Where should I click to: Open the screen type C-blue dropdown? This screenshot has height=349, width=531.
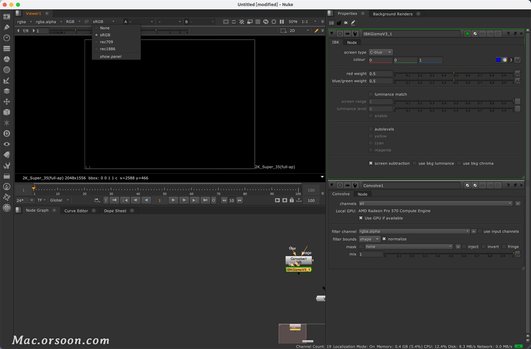380,52
